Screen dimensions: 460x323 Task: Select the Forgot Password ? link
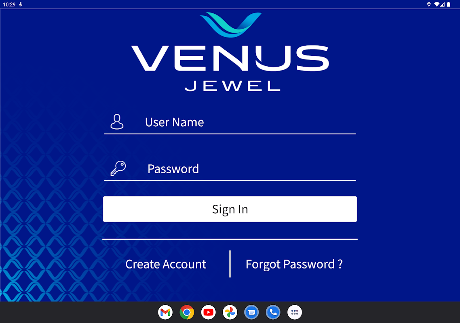click(x=294, y=264)
